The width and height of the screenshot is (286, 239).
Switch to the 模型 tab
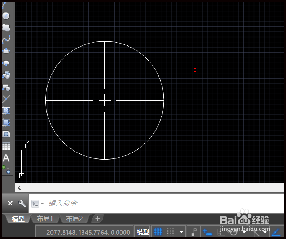pyautogui.click(x=18, y=219)
